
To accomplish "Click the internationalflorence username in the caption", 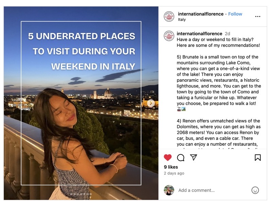I will 199,34.
